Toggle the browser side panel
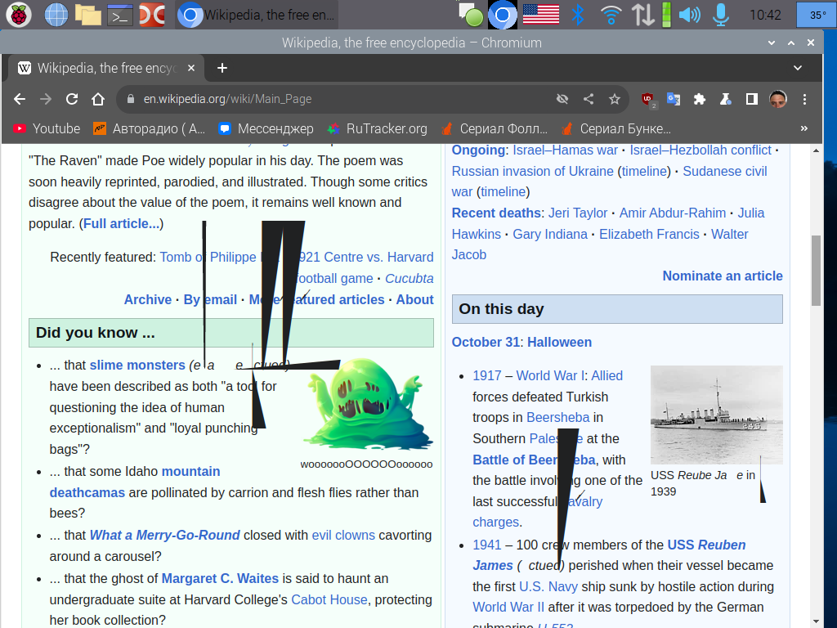The image size is (837, 628). (x=752, y=99)
